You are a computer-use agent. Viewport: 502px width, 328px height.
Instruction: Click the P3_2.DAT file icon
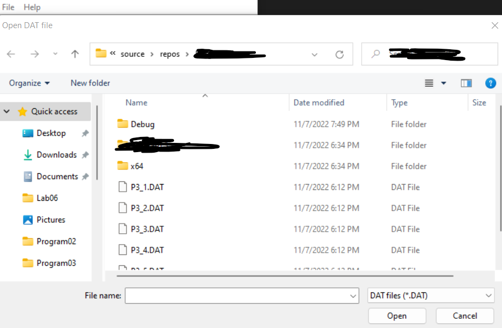123,208
